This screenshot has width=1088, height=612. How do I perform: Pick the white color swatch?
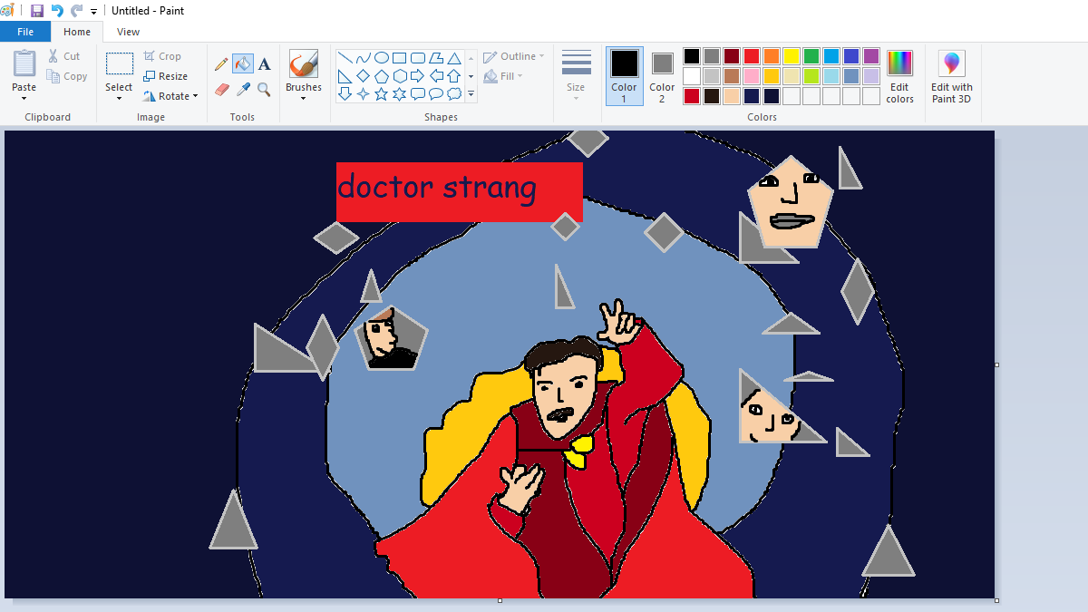tap(692, 76)
